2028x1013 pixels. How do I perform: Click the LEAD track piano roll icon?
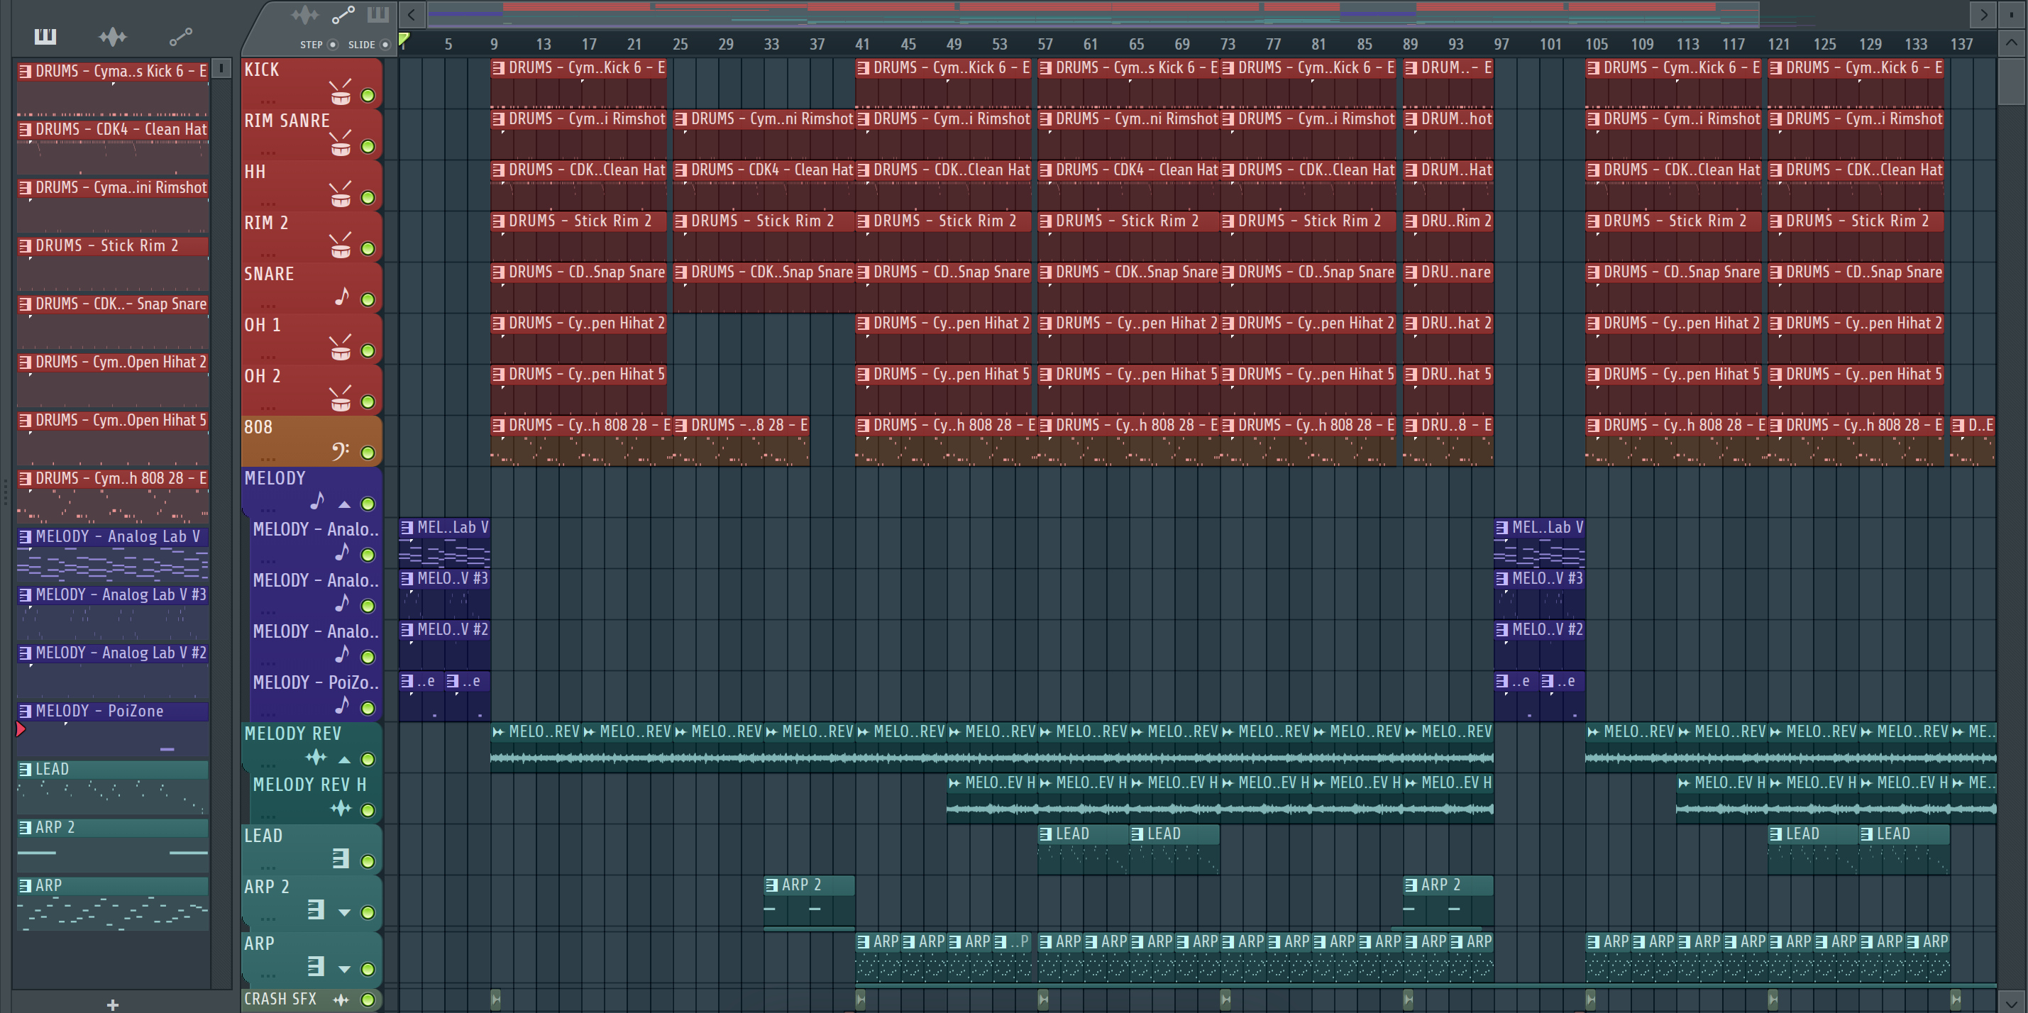pos(340,859)
